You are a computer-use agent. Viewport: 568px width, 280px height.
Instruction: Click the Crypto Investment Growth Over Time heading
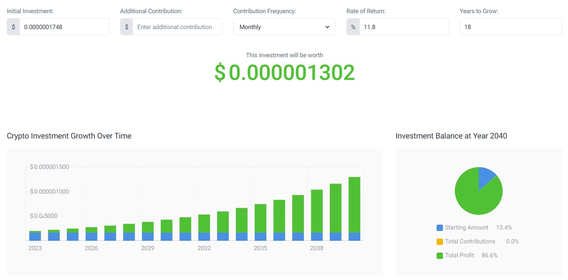click(x=69, y=136)
